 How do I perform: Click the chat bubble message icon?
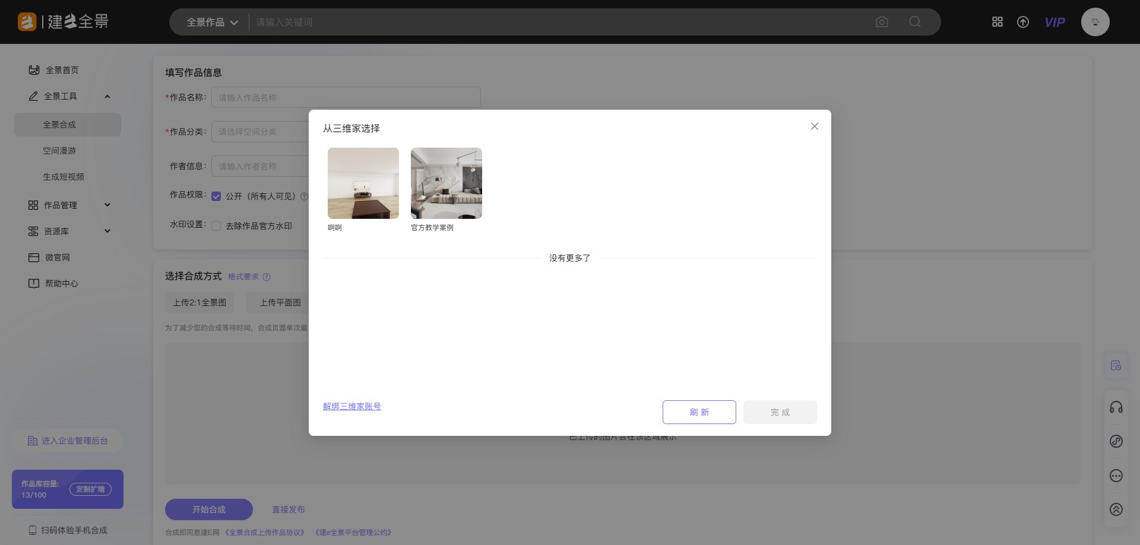1116,476
